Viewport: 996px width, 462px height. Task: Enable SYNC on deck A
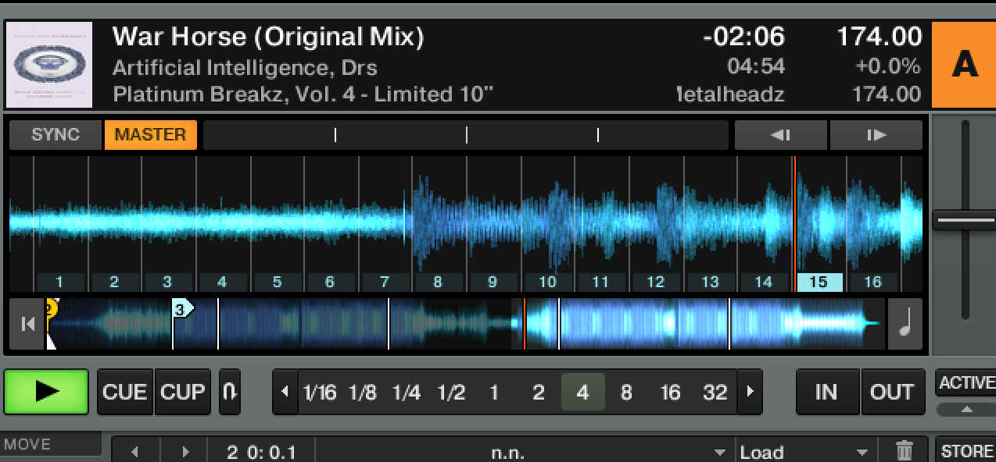tap(56, 135)
